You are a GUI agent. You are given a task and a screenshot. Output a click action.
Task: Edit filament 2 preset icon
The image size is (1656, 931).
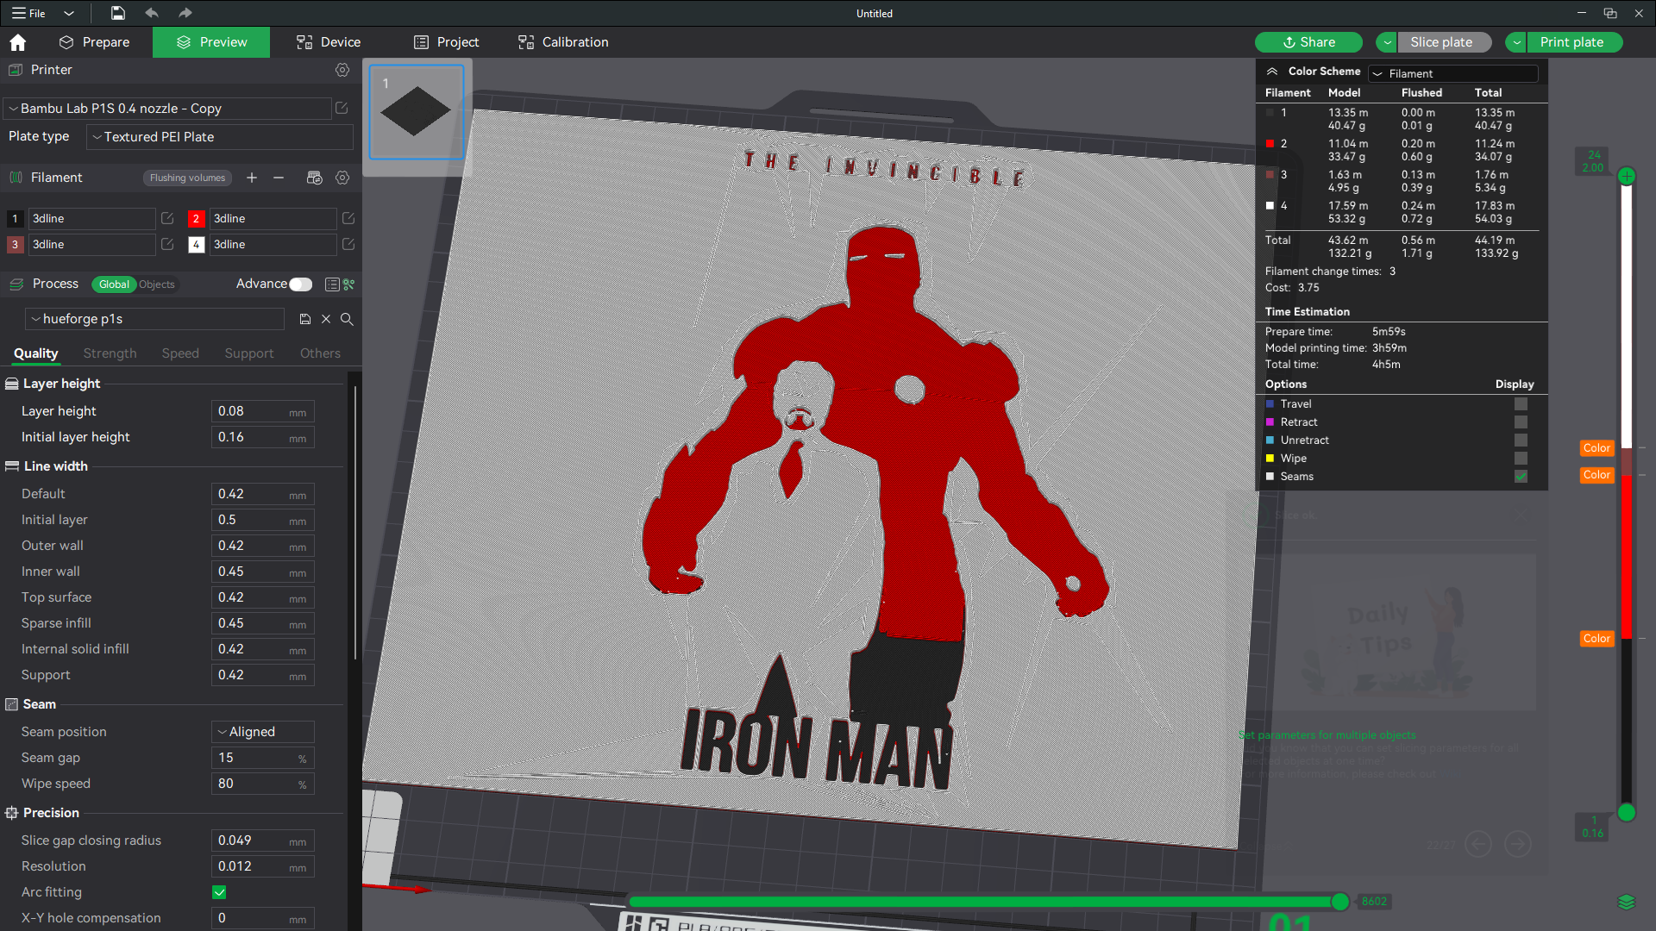[348, 218]
